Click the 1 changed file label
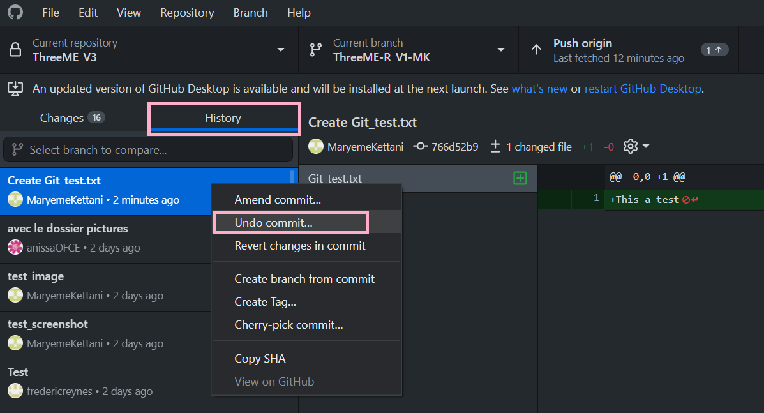Screen dimensions: 764x413 539,147
